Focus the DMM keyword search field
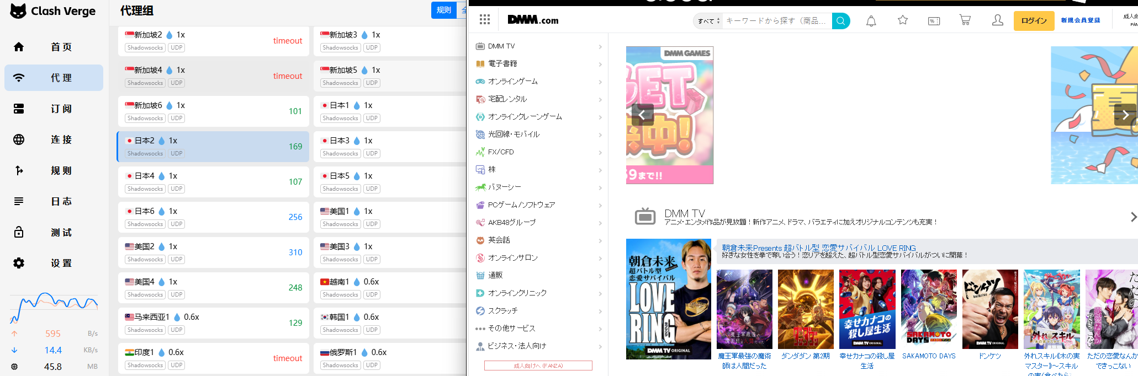Viewport: 1138px width, 376px height. pos(777,21)
